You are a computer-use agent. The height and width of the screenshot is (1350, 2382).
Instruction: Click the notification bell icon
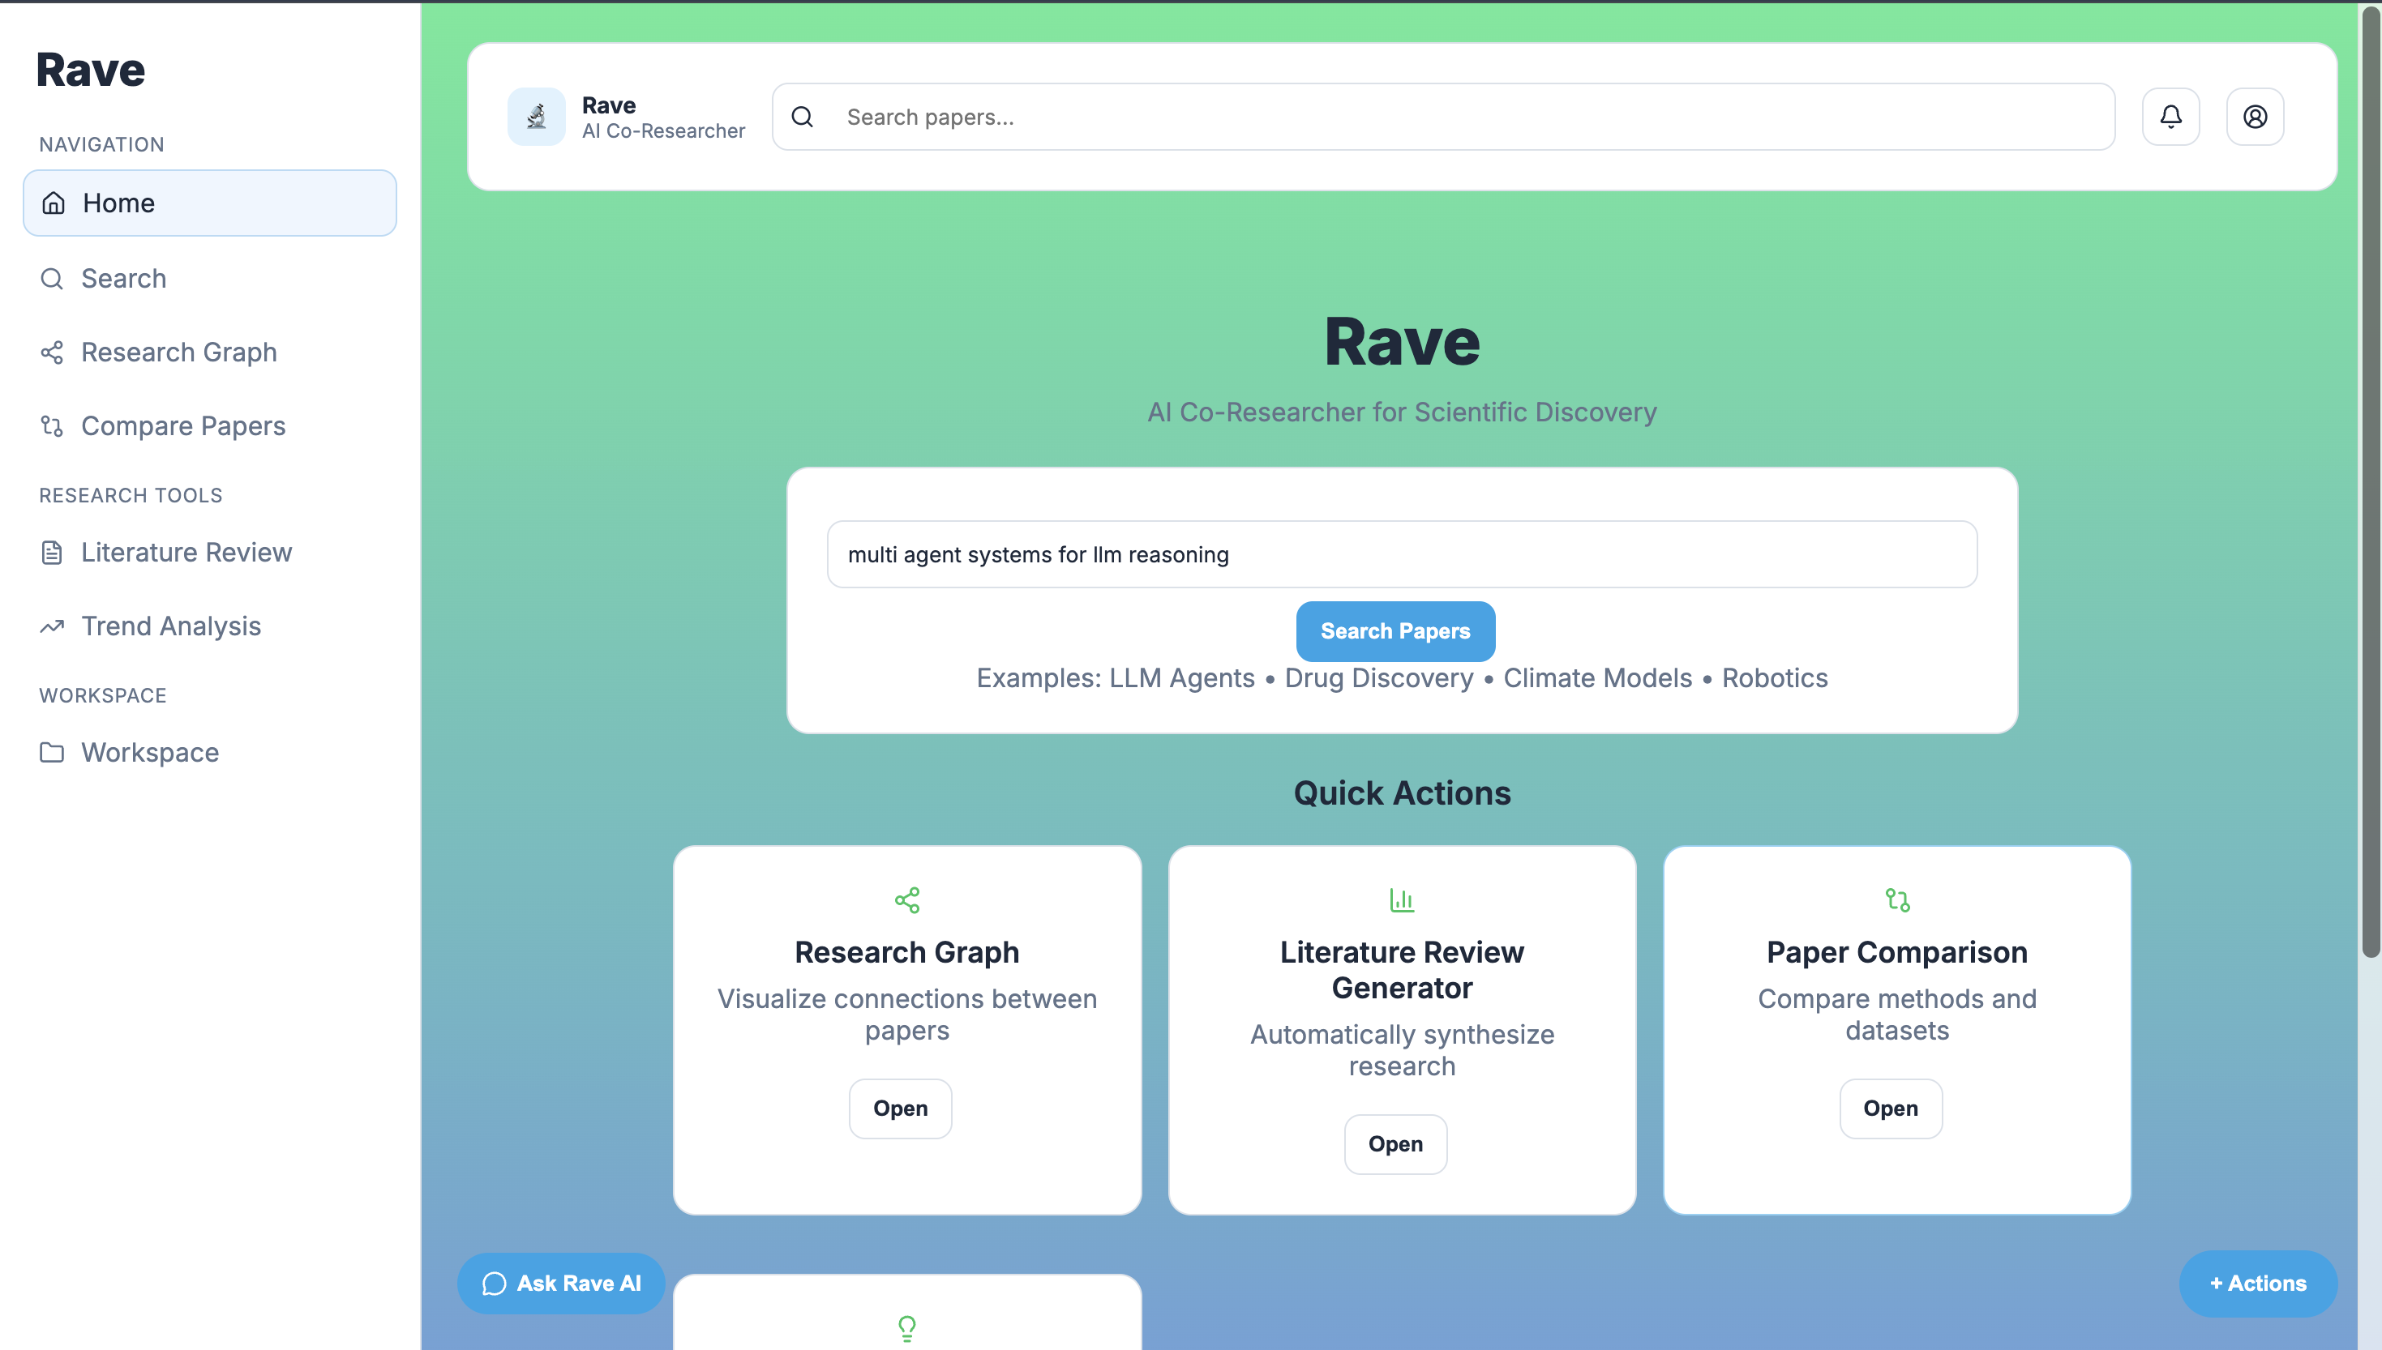[x=2170, y=117]
